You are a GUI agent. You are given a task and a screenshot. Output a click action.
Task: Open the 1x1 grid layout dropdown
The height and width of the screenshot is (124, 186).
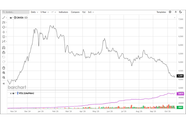[x=91, y=12]
